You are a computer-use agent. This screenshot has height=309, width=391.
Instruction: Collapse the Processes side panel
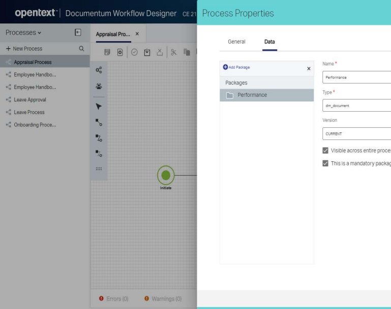point(78,32)
